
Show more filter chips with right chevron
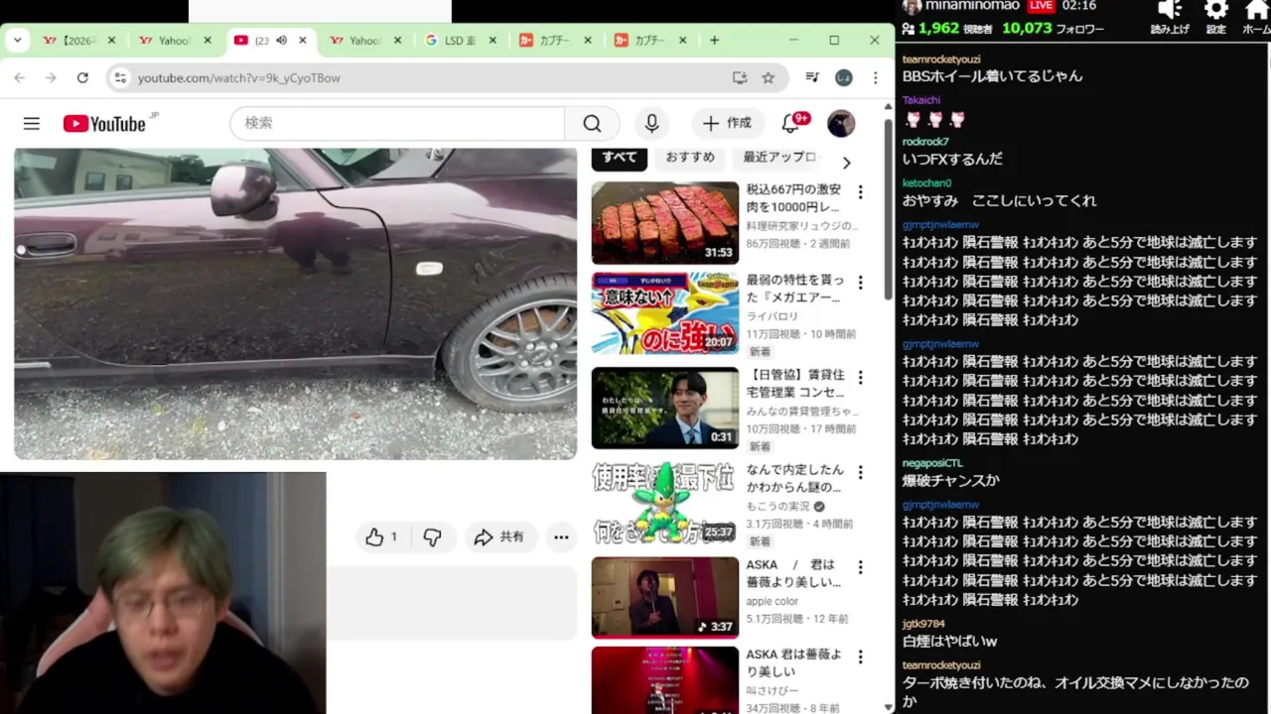coord(846,163)
